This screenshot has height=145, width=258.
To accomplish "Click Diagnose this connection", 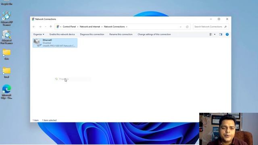I will (x=92, y=34).
